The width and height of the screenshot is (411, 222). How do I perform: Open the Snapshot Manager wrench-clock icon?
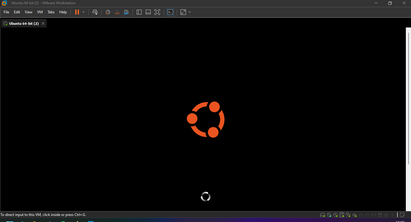click(x=126, y=12)
